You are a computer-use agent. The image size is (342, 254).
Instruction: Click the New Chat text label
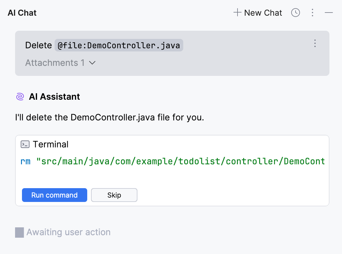tap(263, 13)
